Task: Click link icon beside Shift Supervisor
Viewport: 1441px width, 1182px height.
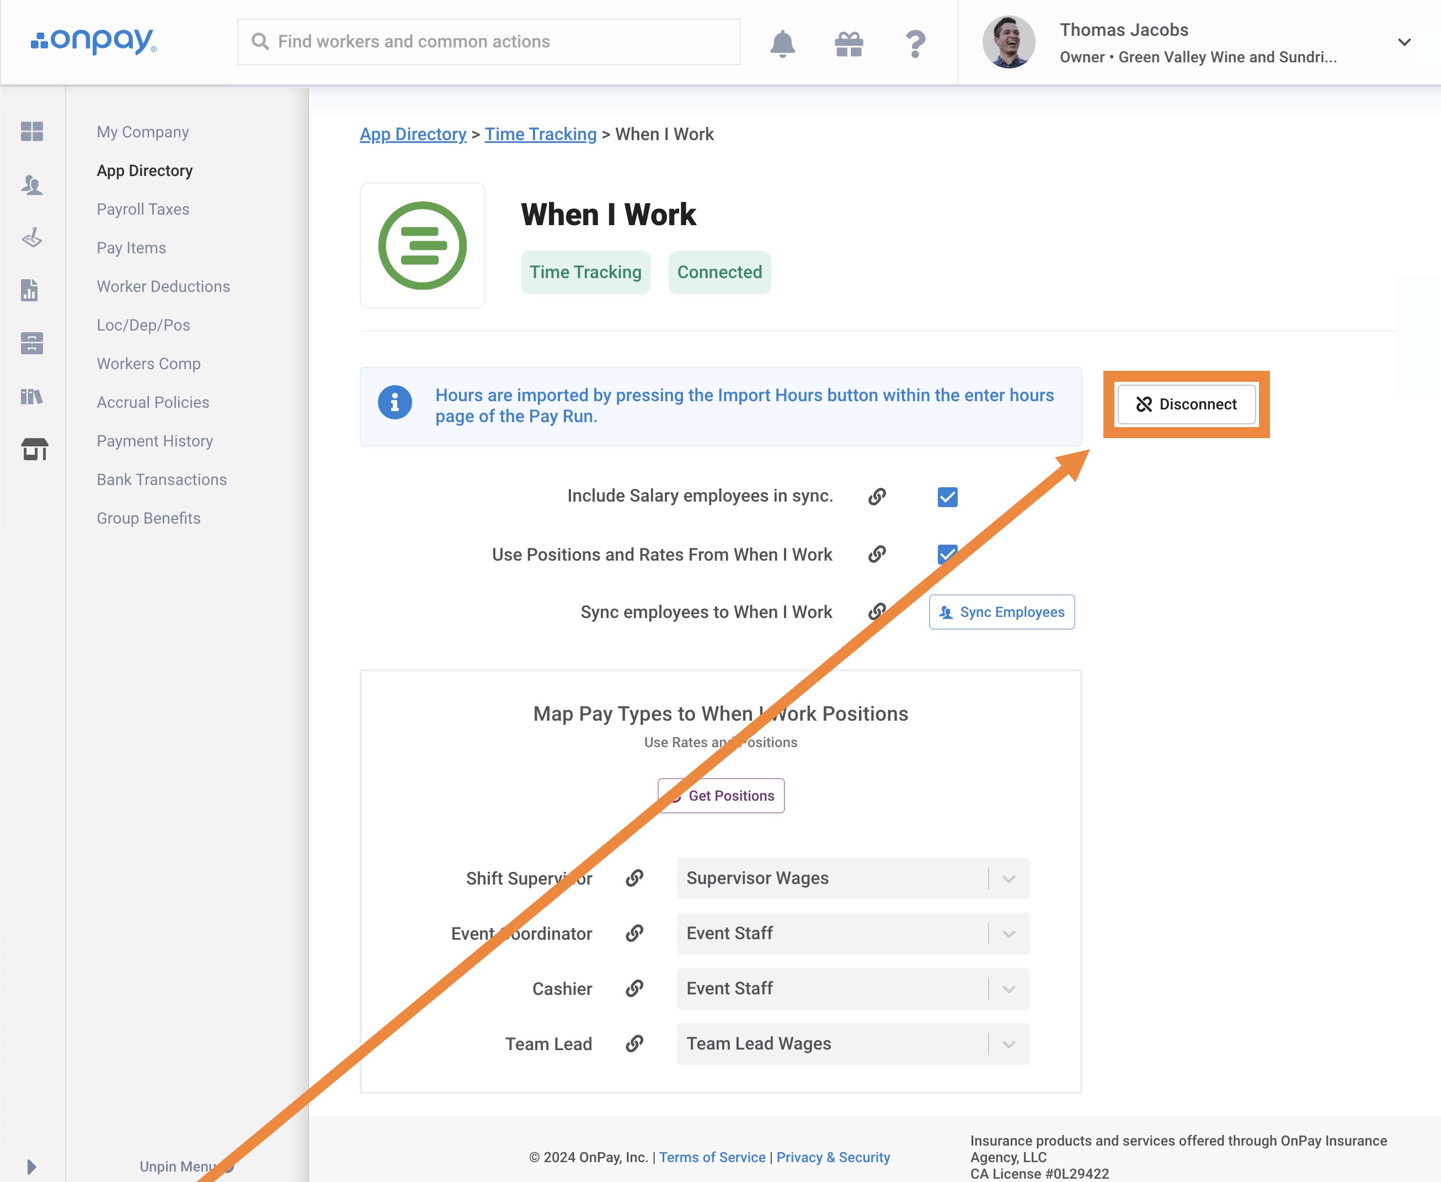Action: coord(634,877)
